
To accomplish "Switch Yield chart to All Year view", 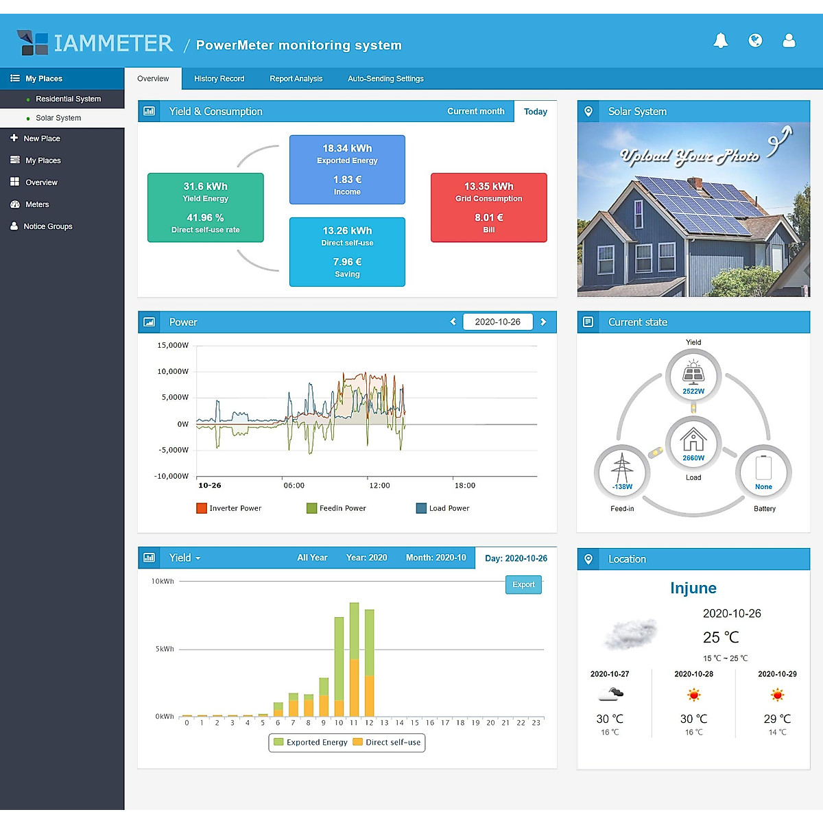I will click(x=312, y=558).
